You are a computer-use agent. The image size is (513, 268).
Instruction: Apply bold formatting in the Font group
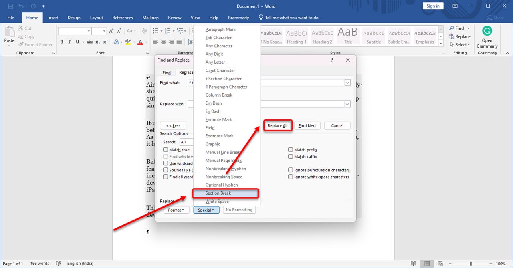click(62, 42)
